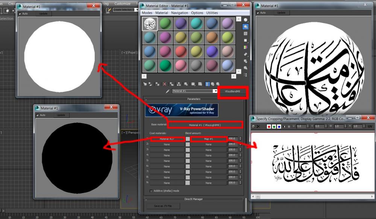The image size is (376, 219).
Task: Click the Get Material icon
Action: 145,84
